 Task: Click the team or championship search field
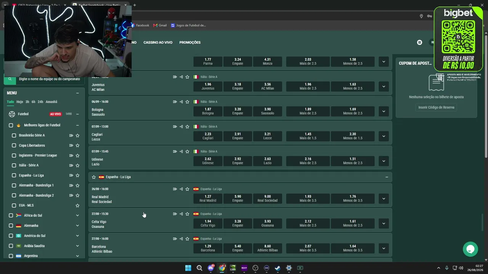click(50, 79)
